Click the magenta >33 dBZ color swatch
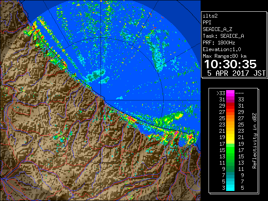The height and width of the screenshot is (201, 268). pos(230,93)
